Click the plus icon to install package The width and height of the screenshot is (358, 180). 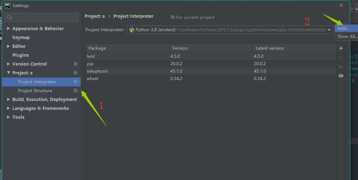tap(341, 48)
